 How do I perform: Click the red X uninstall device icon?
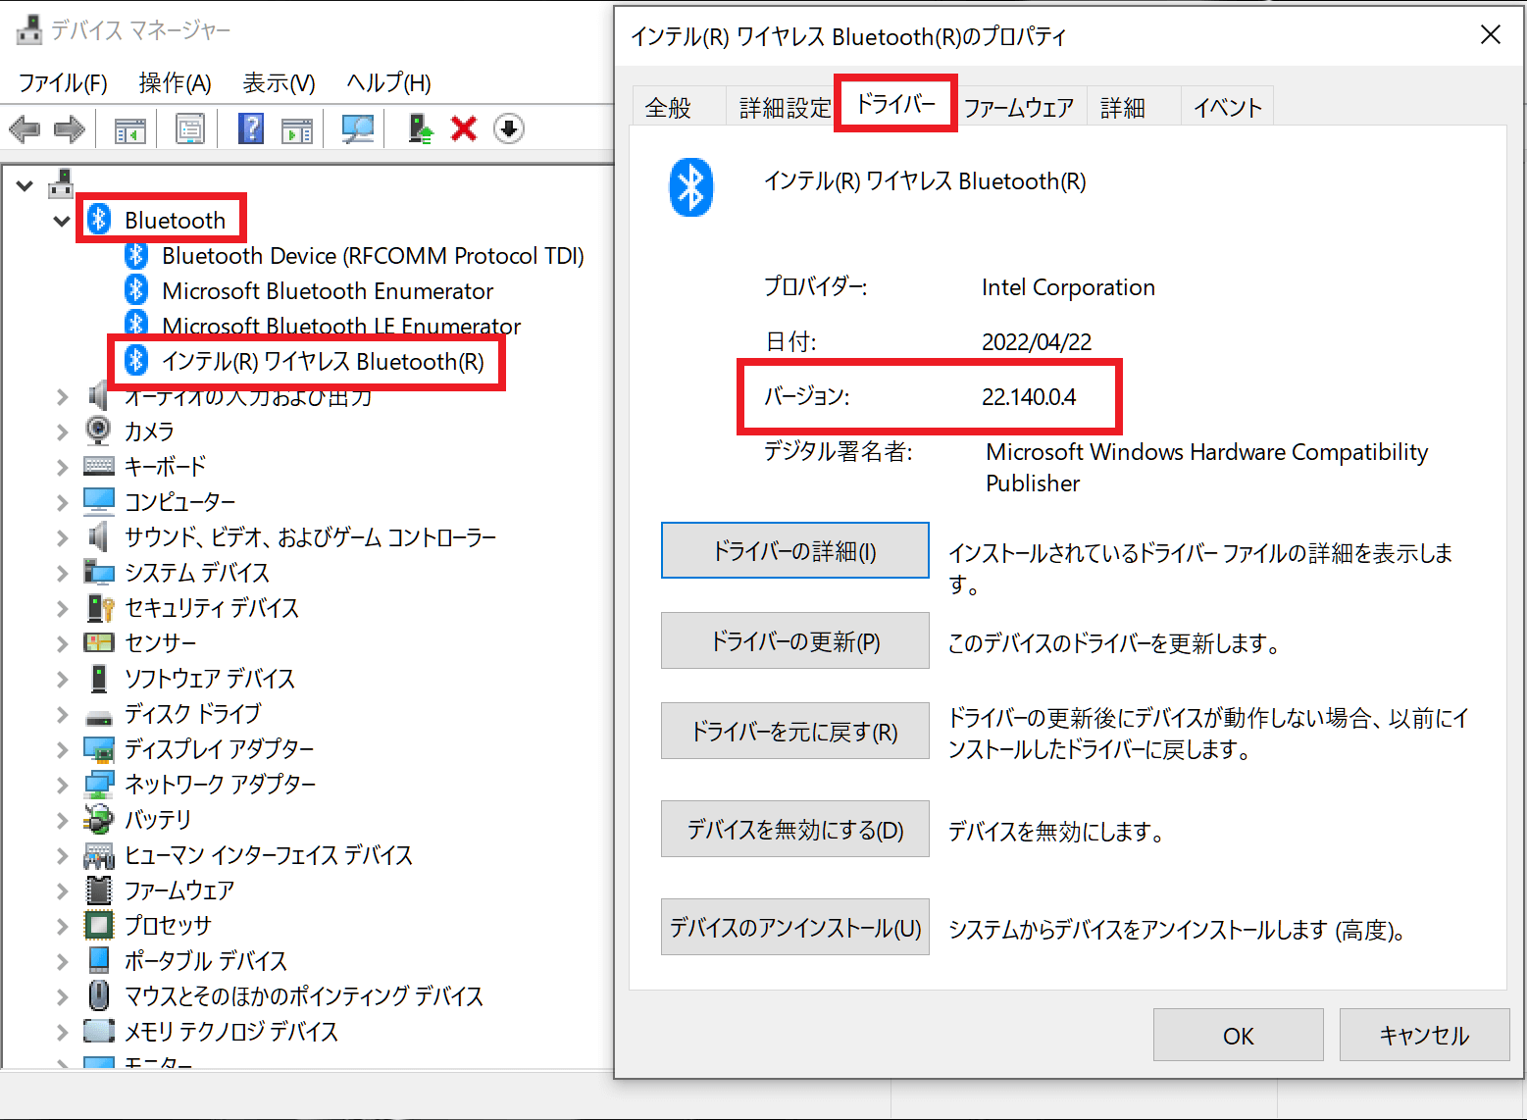[x=464, y=128]
